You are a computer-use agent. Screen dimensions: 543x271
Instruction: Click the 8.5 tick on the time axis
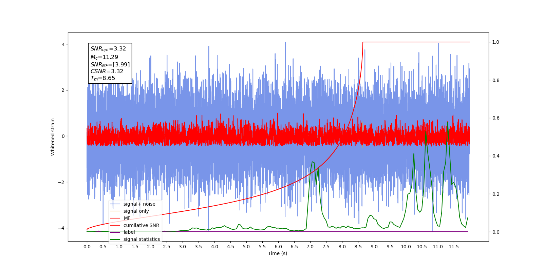(x=358, y=247)
